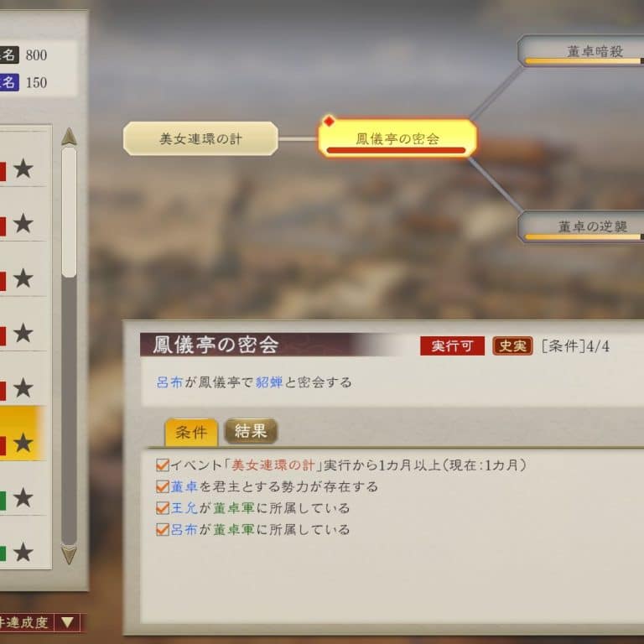Open the 董卓暗殺 event node
The height and width of the screenshot is (644, 644).
(x=581, y=51)
